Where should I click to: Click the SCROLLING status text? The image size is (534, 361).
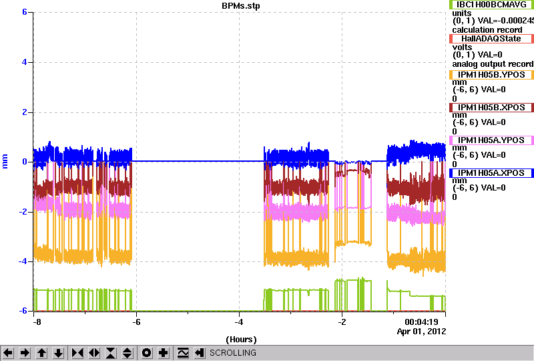(233, 353)
